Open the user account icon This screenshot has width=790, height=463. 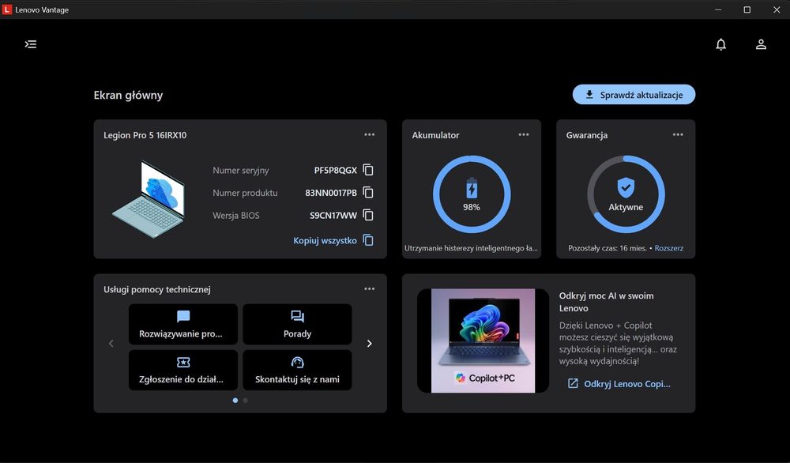[761, 44]
